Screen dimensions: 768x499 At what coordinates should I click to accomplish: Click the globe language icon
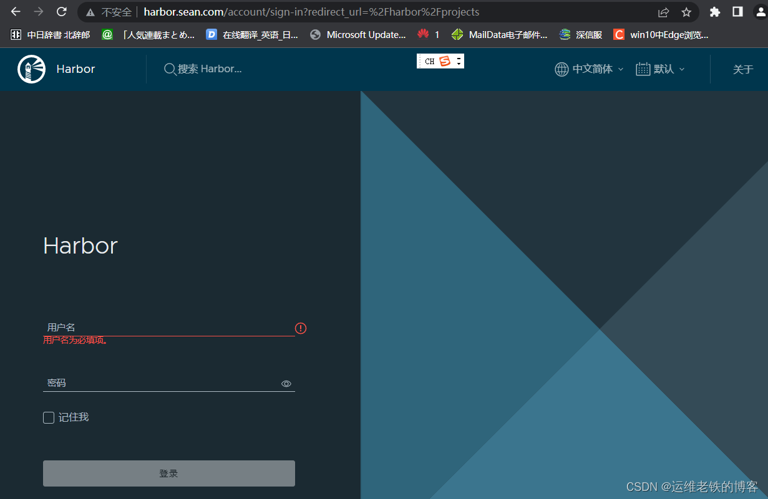point(561,69)
